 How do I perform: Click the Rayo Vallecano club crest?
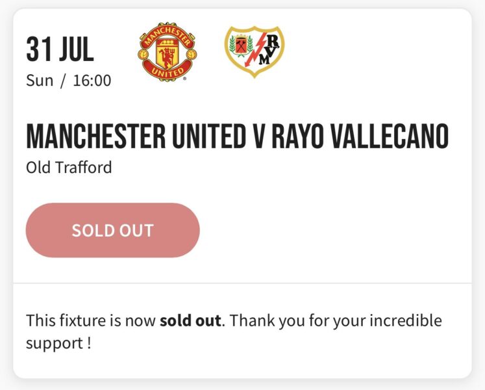click(x=255, y=52)
